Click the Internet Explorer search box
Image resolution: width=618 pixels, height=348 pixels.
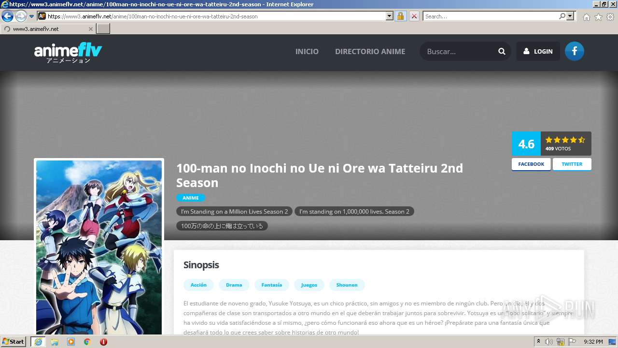pyautogui.click(x=491, y=16)
